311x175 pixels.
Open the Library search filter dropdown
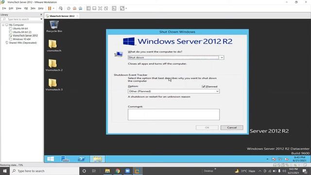click(41, 19)
